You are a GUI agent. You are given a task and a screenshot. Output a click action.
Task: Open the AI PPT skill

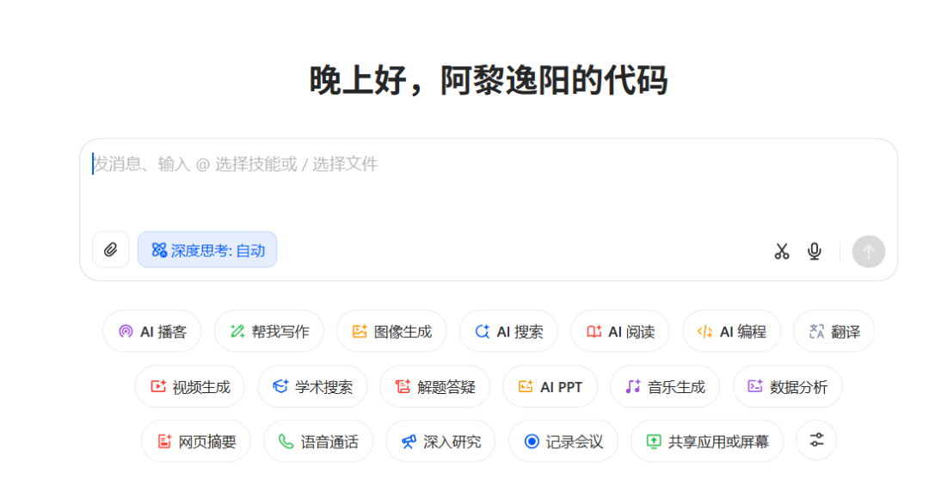550,386
